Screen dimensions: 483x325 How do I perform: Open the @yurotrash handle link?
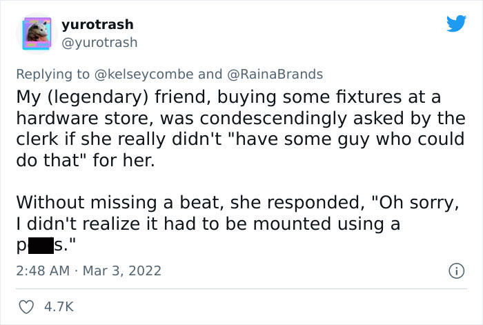point(99,42)
